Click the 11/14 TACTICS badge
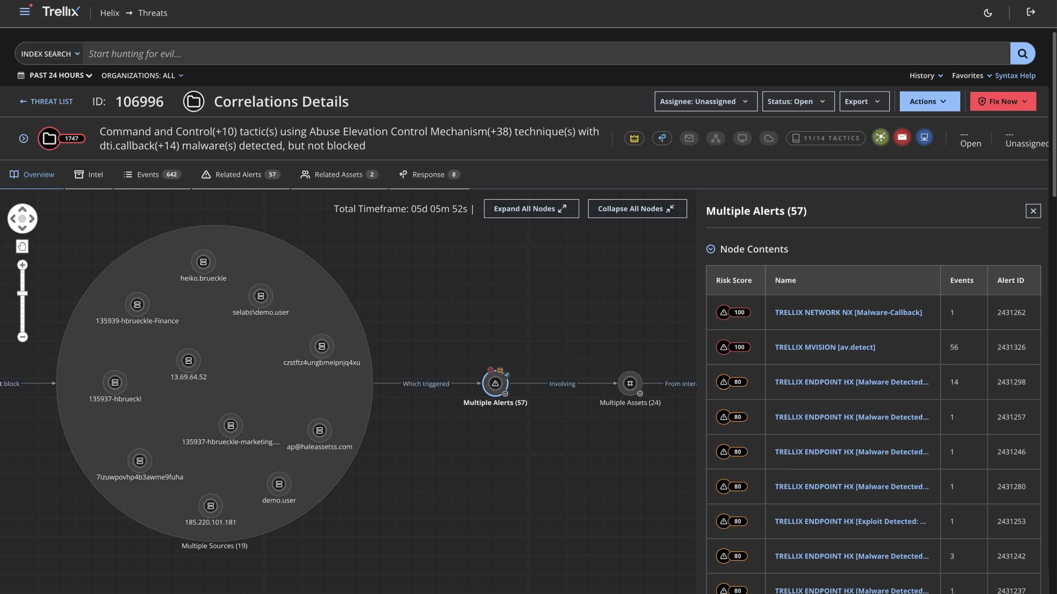The width and height of the screenshot is (1057, 594). click(x=825, y=138)
